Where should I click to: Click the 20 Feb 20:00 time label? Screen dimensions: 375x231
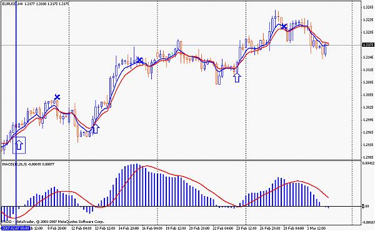pos(199,229)
